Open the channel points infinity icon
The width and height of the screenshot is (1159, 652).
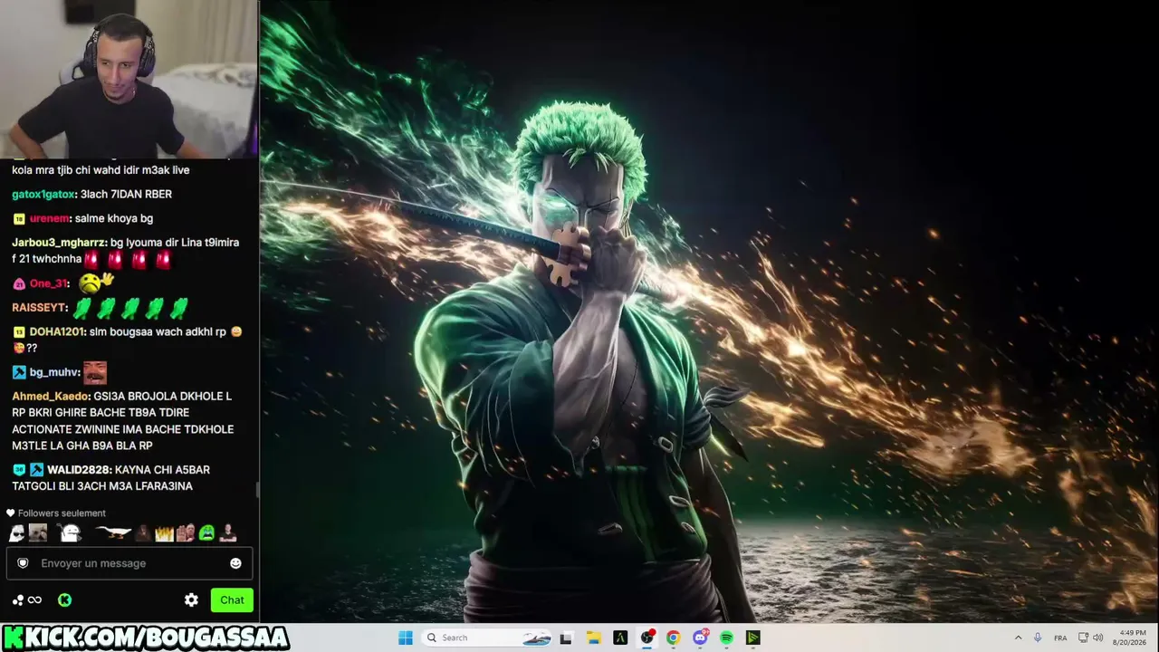(x=34, y=599)
